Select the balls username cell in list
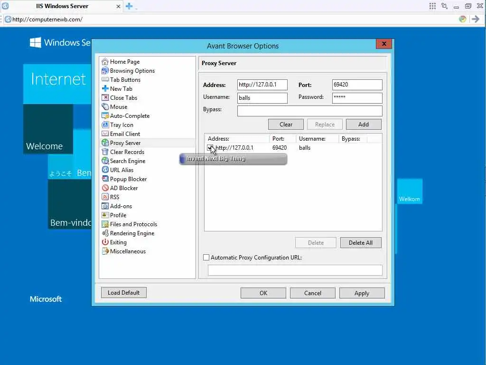The image size is (486, 365). (x=305, y=148)
